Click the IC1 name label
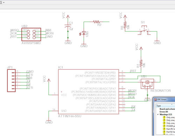Screen dimensions: 175x136 point(61,67)
